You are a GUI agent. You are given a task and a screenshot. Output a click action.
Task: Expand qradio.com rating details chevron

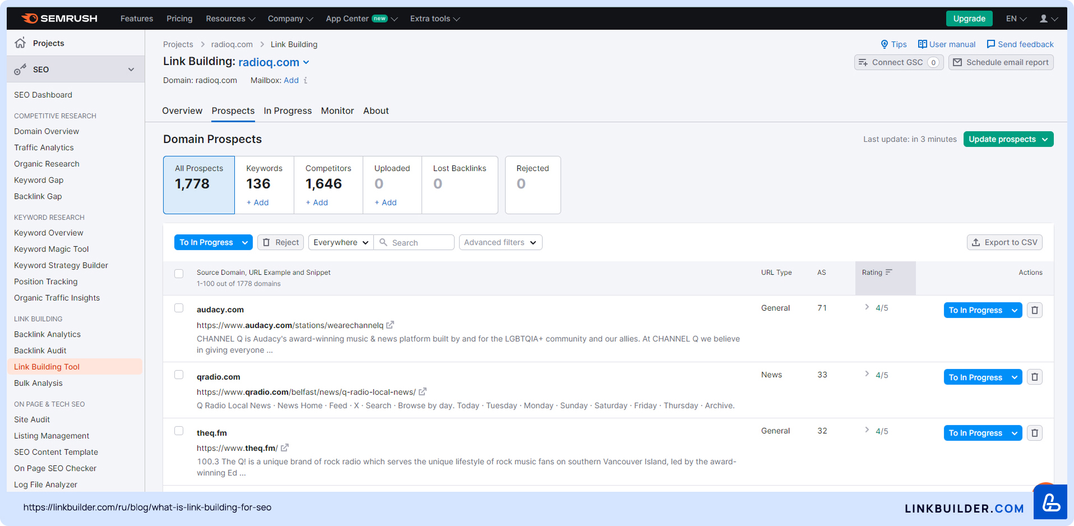pos(867,373)
